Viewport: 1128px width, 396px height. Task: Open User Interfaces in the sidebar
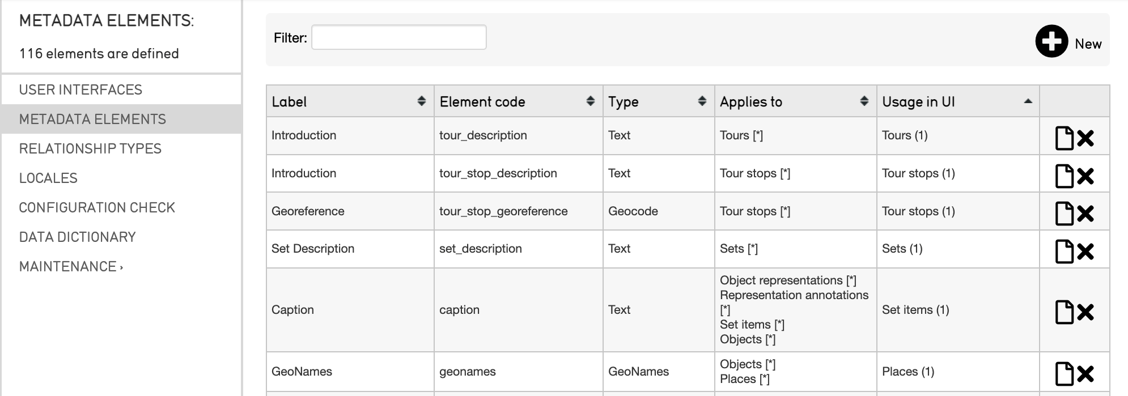tap(80, 90)
